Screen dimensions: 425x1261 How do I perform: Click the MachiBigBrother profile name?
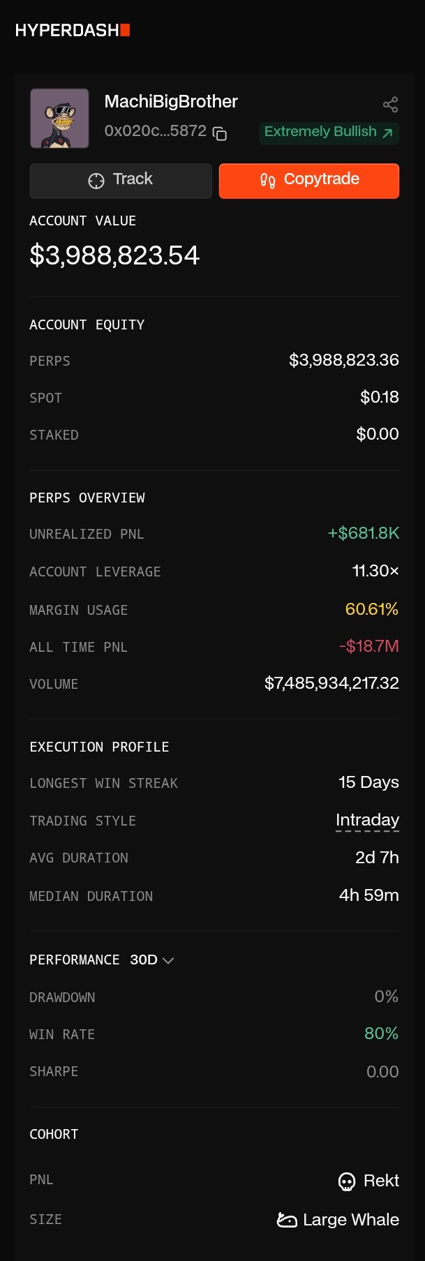click(x=171, y=102)
